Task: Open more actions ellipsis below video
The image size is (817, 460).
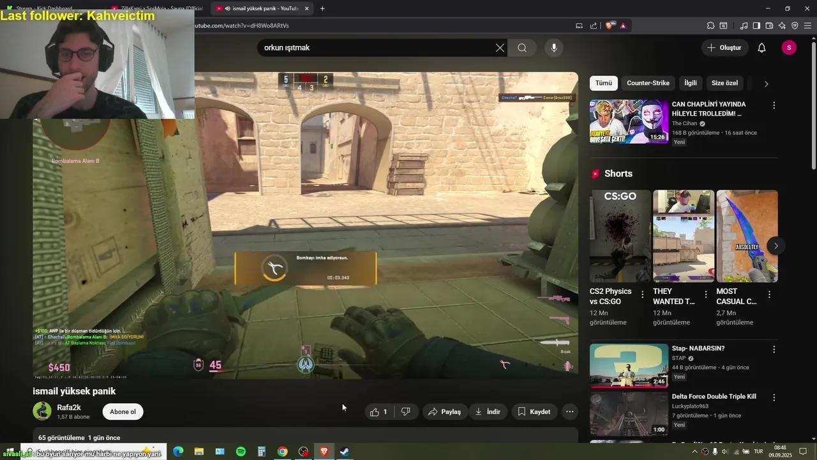Action: (x=570, y=412)
